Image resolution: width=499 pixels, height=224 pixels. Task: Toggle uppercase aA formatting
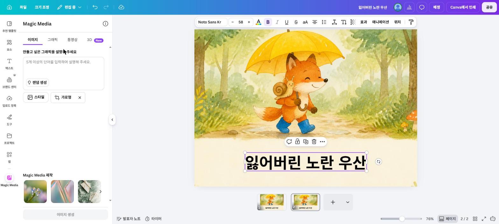(305, 22)
